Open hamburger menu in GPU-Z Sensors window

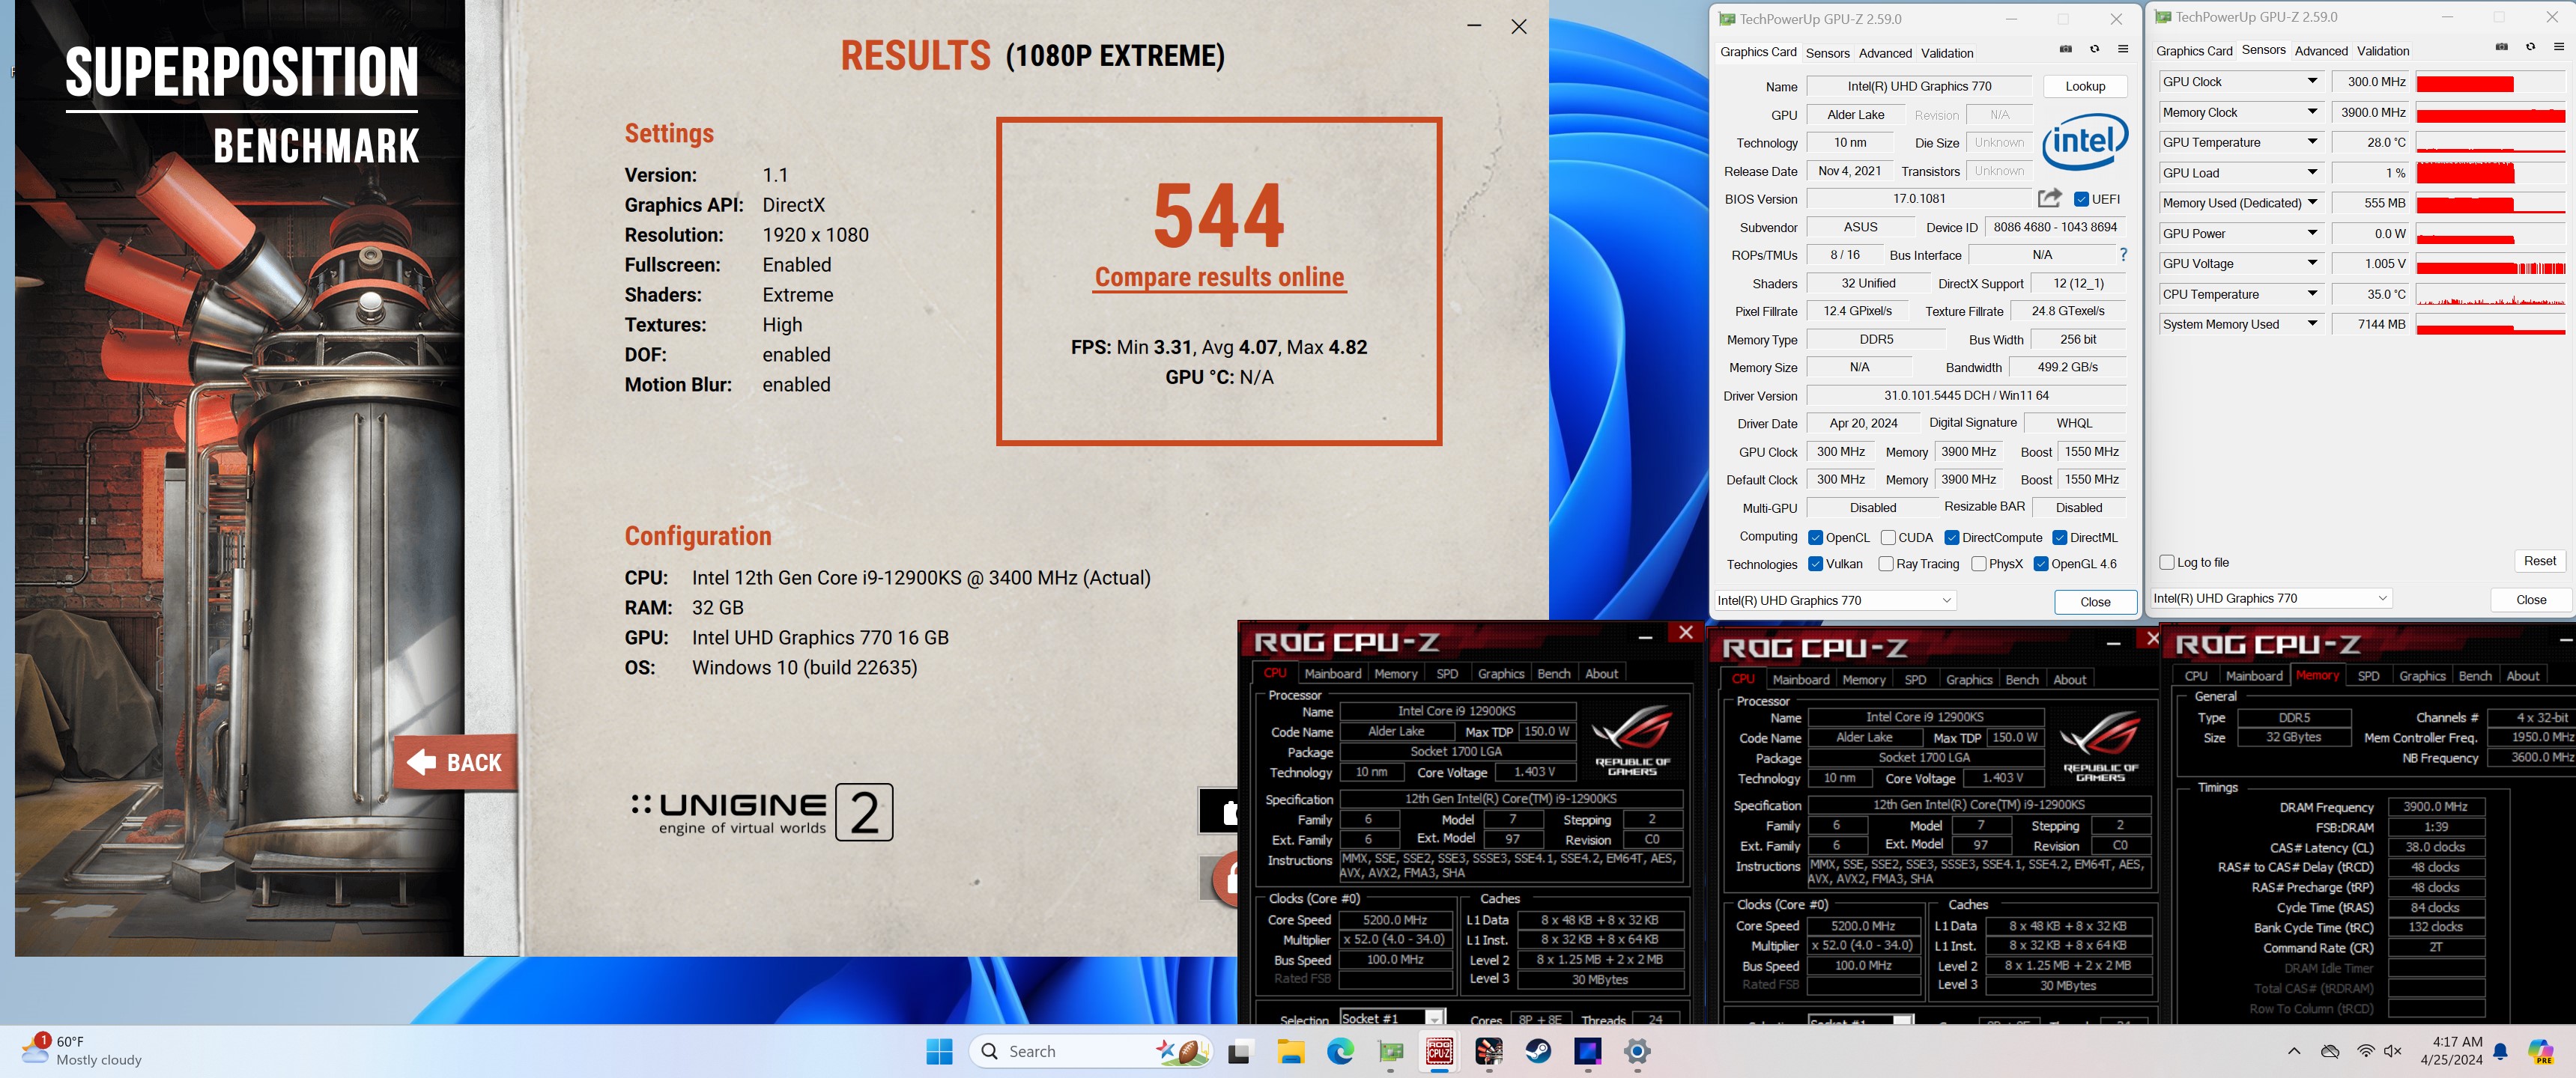(x=2559, y=47)
